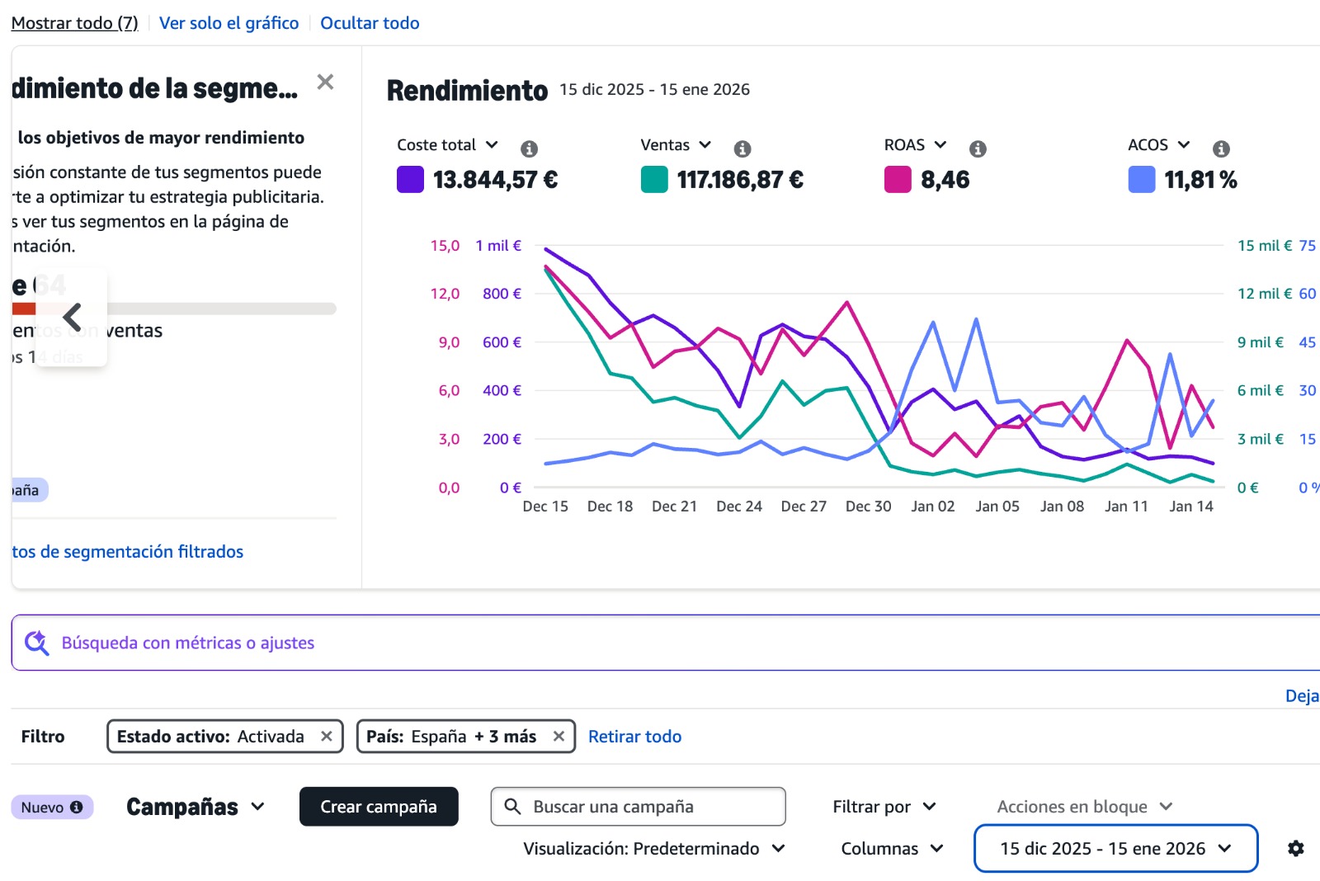Viewport: 1320px width, 881px height.
Task: Click the info icon beside Ventas metric
Action: [742, 148]
